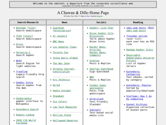The height and width of the screenshot is (125, 166).
Task: Open the Kennedy search link
Action: (21, 28)
